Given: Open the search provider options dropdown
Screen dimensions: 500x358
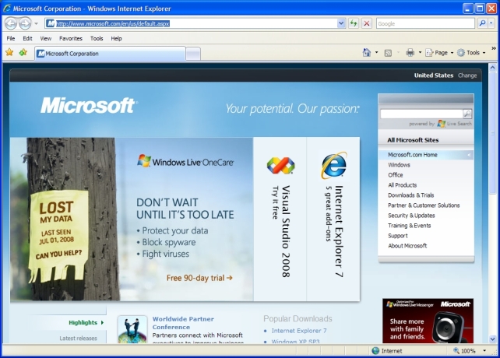Looking at the screenshot, I should 491,23.
